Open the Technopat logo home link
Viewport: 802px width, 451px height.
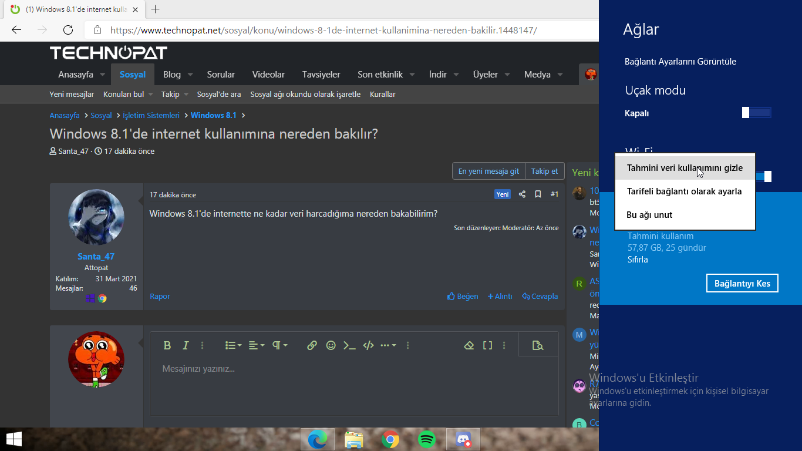(x=109, y=53)
